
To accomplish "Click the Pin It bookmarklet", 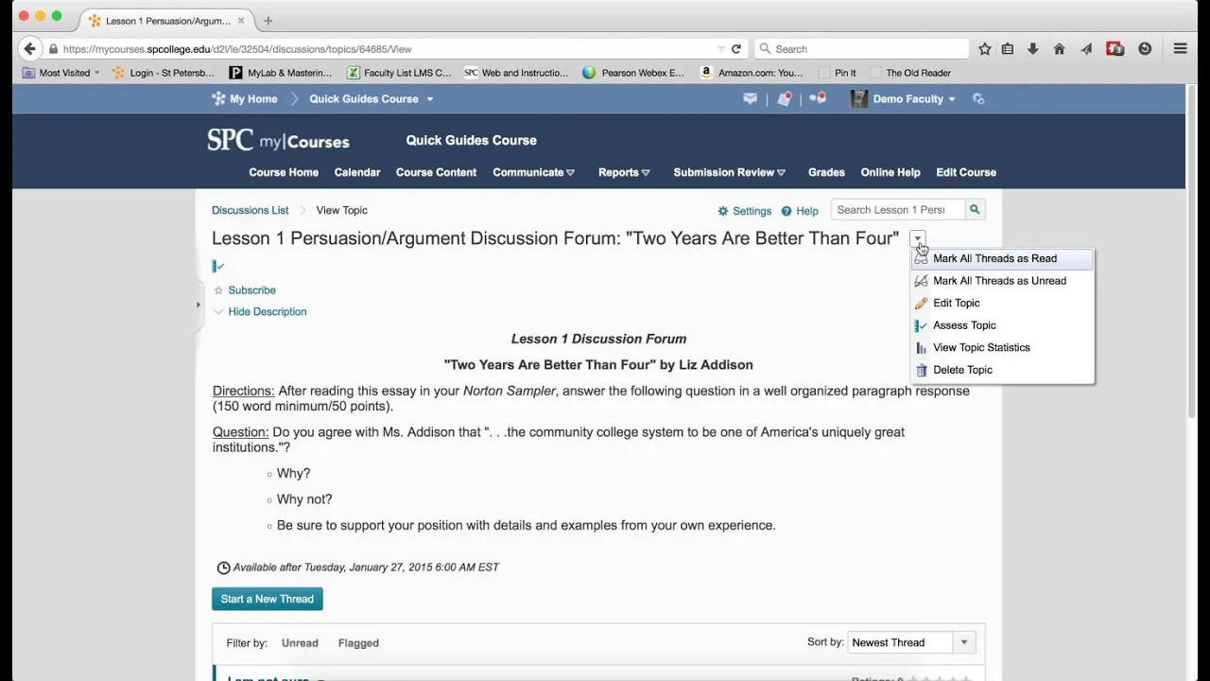I will pos(838,73).
